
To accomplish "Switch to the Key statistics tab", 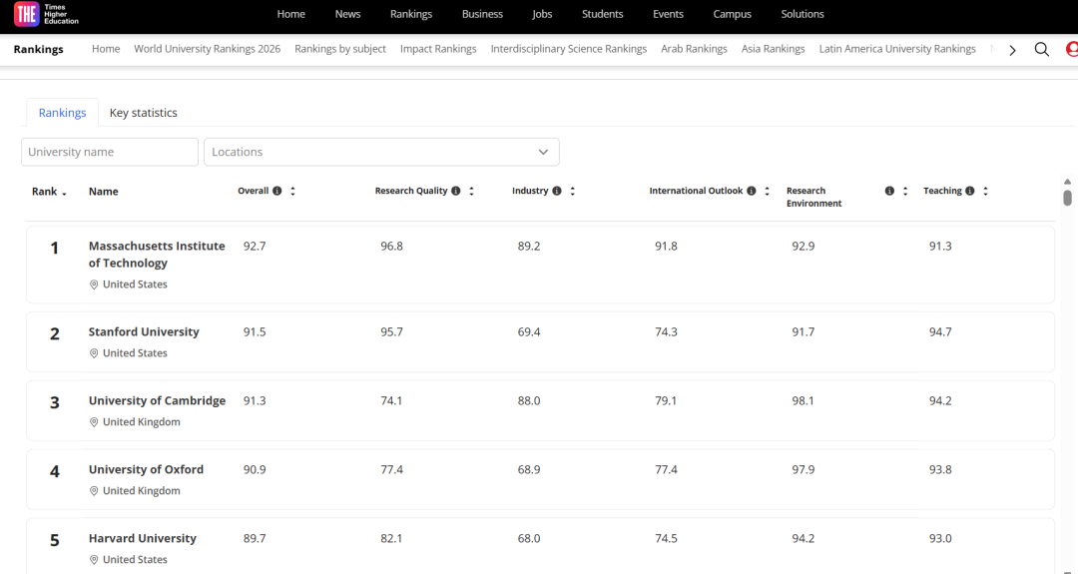I will 143,113.
